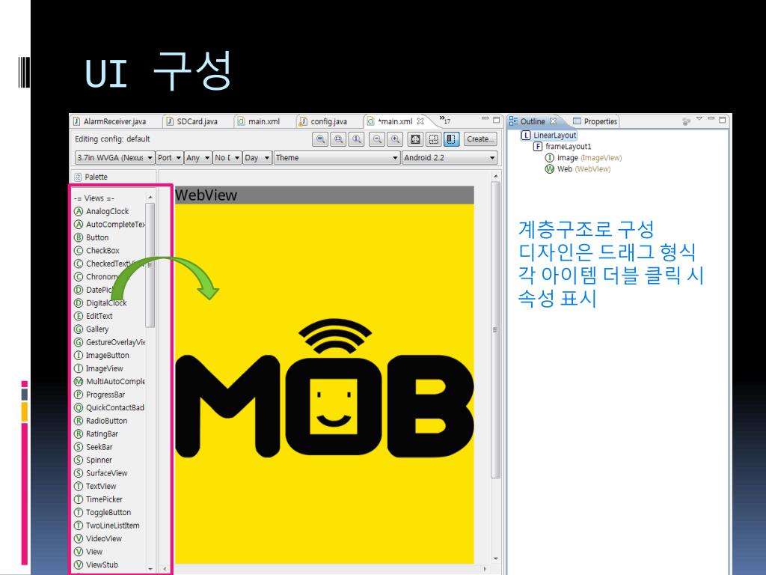766x575 pixels.
Task: Select frameLayout1 in the Outline tree
Action: (x=563, y=147)
